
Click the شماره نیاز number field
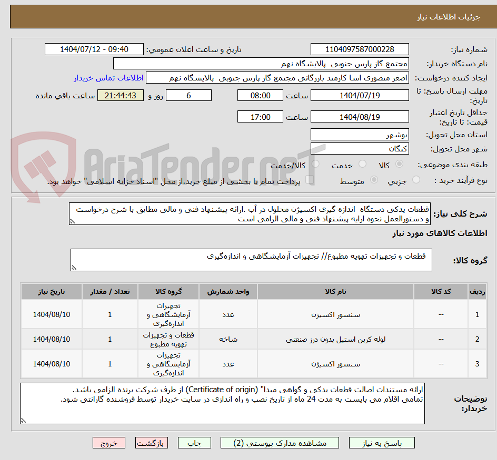click(x=360, y=49)
